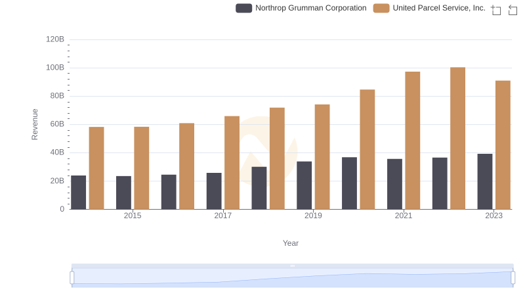Screen dimensions: 525x303
Task: Click the 2017 x-axis label
Action: click(223, 216)
